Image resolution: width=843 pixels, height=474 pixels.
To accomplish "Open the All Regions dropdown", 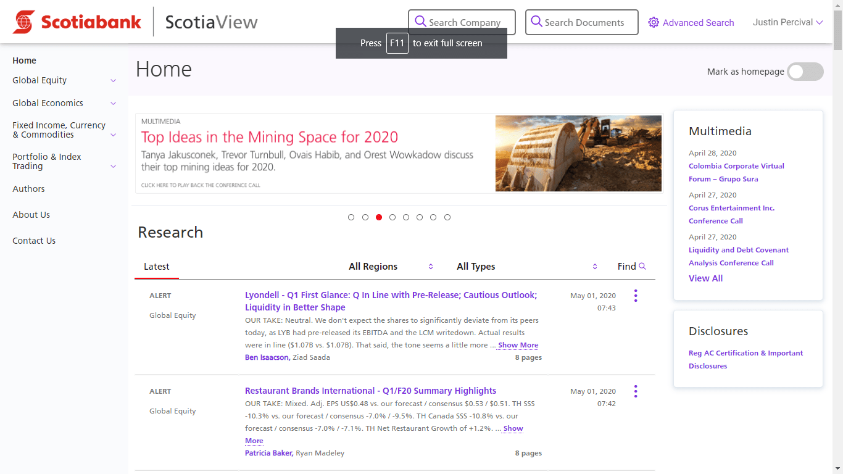I will point(391,267).
